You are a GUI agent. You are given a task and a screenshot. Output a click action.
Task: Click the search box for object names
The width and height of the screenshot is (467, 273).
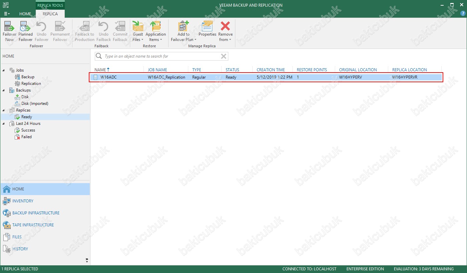pyautogui.click(x=162, y=56)
